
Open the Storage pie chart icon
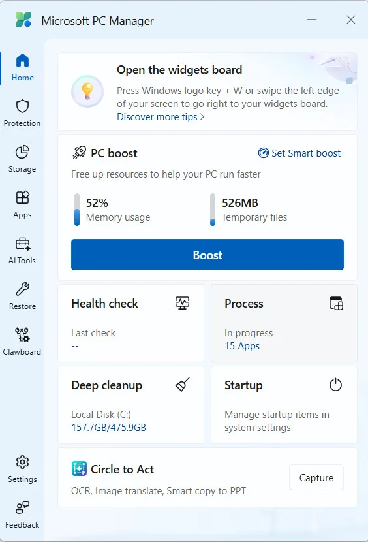[22, 152]
